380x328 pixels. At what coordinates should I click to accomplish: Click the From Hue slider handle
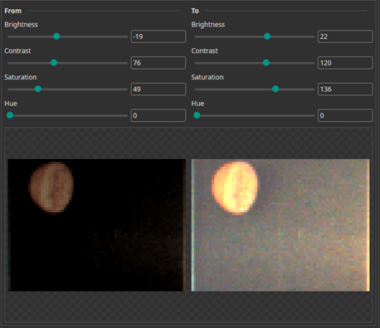[10, 115]
